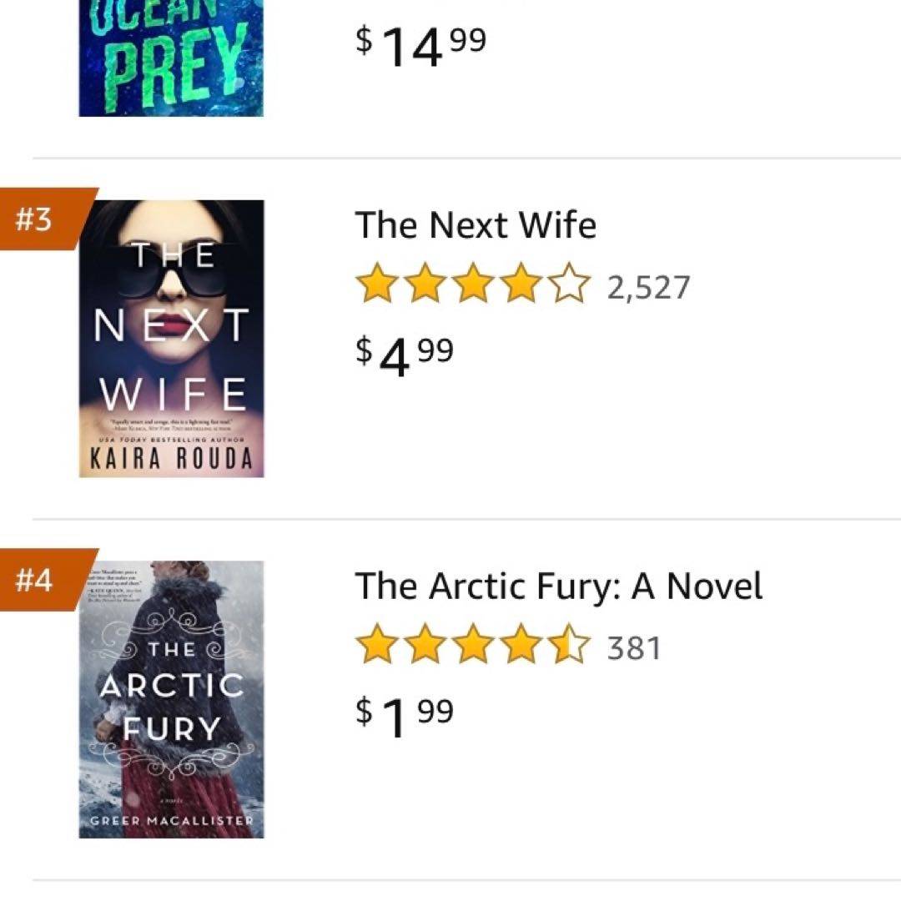Select the $4.99 price

405,355
